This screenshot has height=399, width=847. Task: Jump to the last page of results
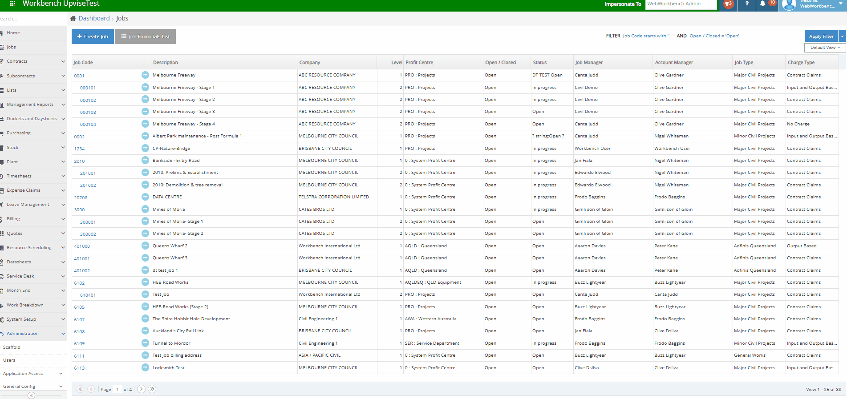point(152,389)
